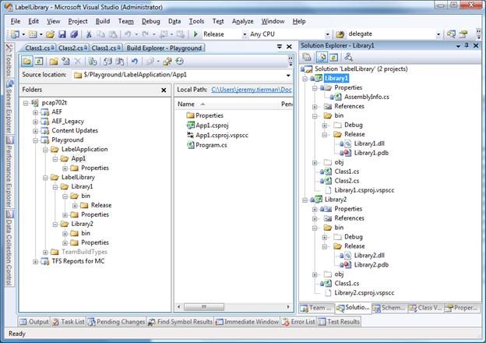Viewport: 486px width, 343px height.
Task: Open the Error List tab
Action: pos(298,322)
